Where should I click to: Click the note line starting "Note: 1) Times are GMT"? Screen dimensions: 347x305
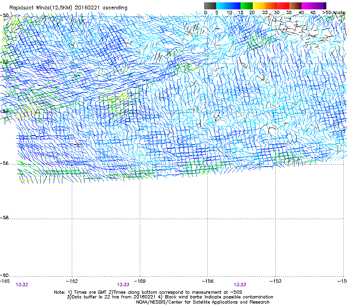pyautogui.click(x=148, y=292)
